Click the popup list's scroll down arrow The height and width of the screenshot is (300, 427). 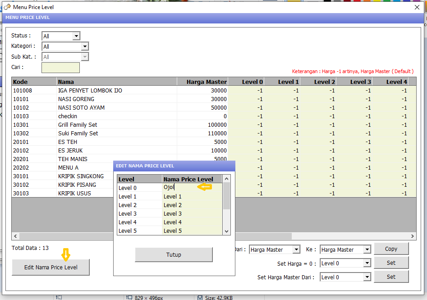tap(227, 231)
